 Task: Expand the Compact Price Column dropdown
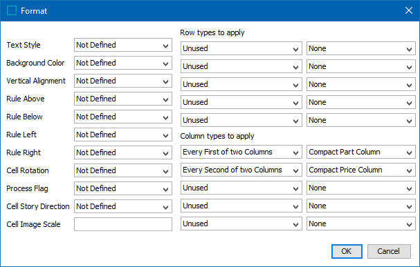click(361, 170)
